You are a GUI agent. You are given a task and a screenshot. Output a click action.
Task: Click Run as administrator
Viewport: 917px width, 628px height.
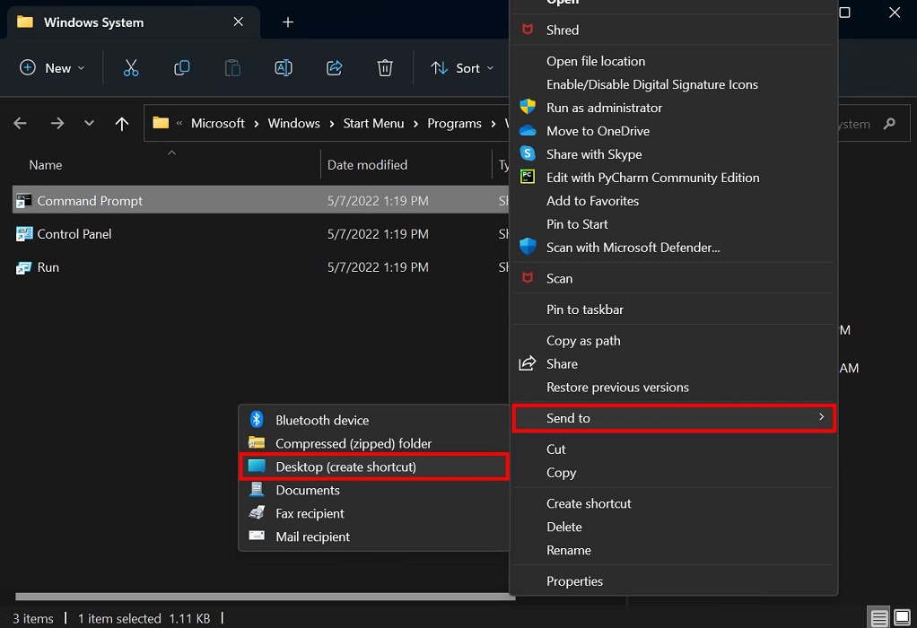click(x=674, y=108)
